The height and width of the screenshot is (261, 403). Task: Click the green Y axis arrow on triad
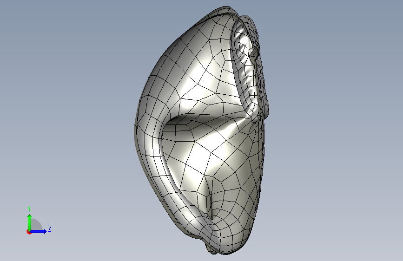30,222
